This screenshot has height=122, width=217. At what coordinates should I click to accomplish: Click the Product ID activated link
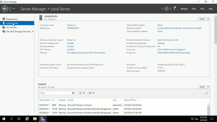click(174, 53)
